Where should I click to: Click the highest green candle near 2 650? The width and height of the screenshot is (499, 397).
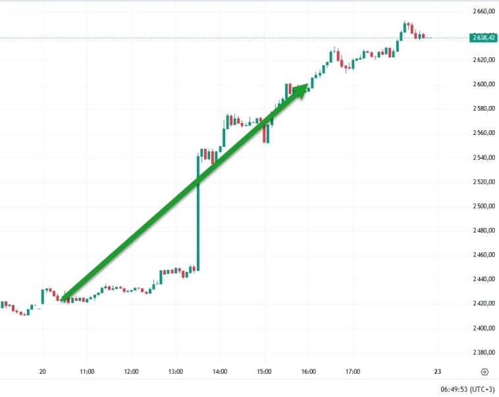pyautogui.click(x=406, y=28)
